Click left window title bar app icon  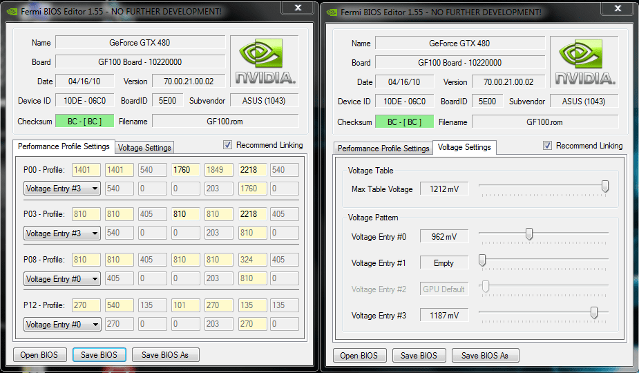12,12
